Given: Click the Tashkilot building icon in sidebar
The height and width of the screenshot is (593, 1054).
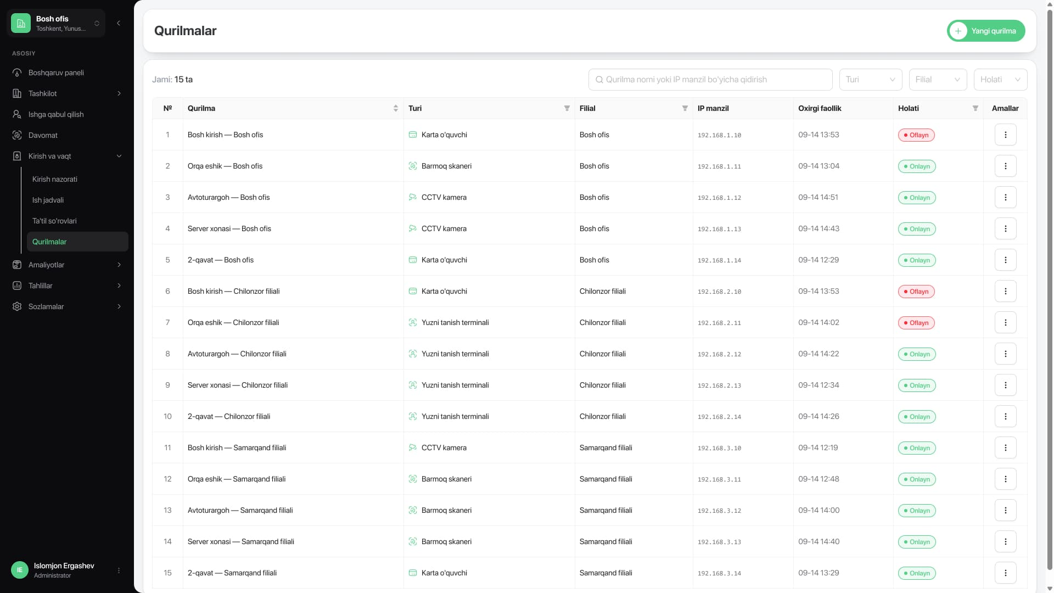Looking at the screenshot, I should pyautogui.click(x=17, y=93).
